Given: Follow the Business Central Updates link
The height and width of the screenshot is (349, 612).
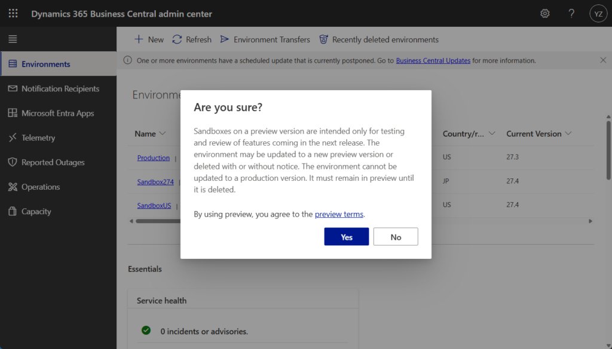Looking at the screenshot, I should pyautogui.click(x=433, y=60).
